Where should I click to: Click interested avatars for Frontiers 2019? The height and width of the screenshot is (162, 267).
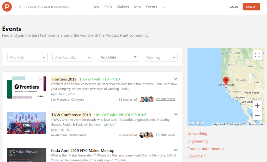coord(147,99)
